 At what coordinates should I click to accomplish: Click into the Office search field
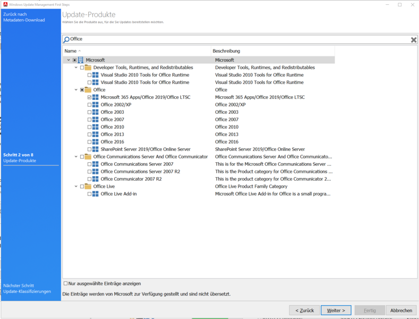pyautogui.click(x=239, y=39)
